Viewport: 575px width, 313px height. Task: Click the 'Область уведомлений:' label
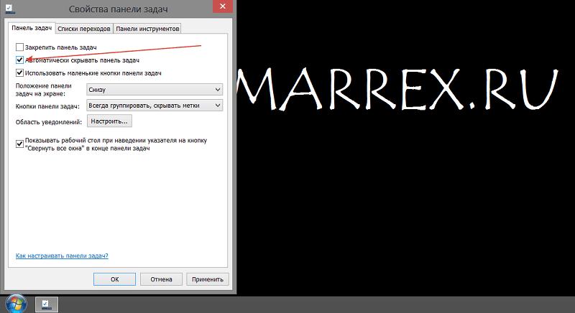[x=49, y=122]
